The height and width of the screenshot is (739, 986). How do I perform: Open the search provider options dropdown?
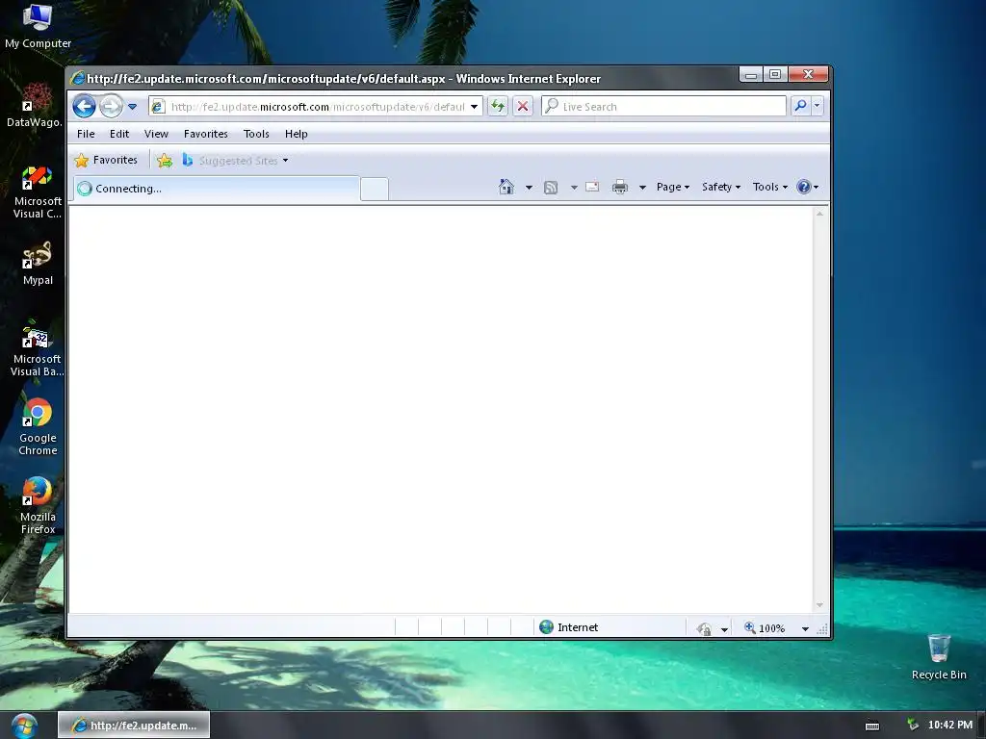pyautogui.click(x=817, y=106)
